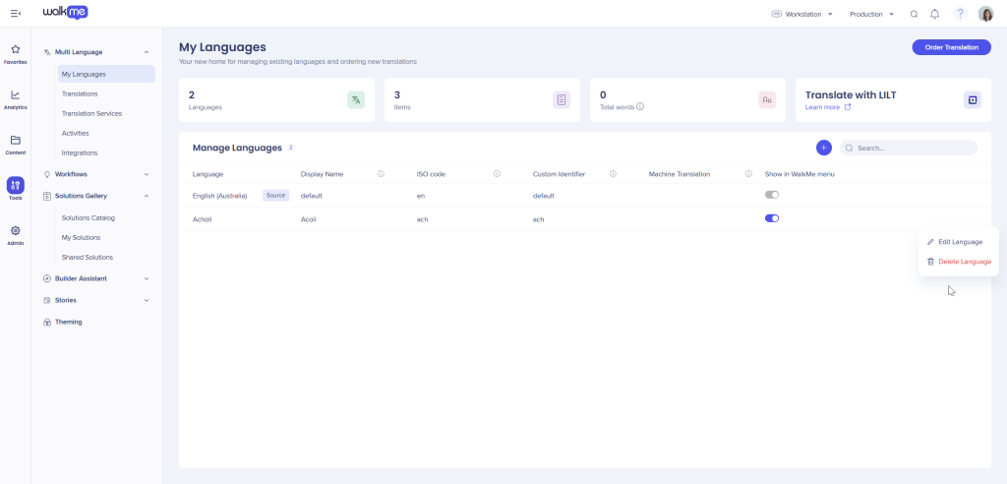The image size is (1007, 484).
Task: Click the languages Search input field
Action: coord(915,148)
